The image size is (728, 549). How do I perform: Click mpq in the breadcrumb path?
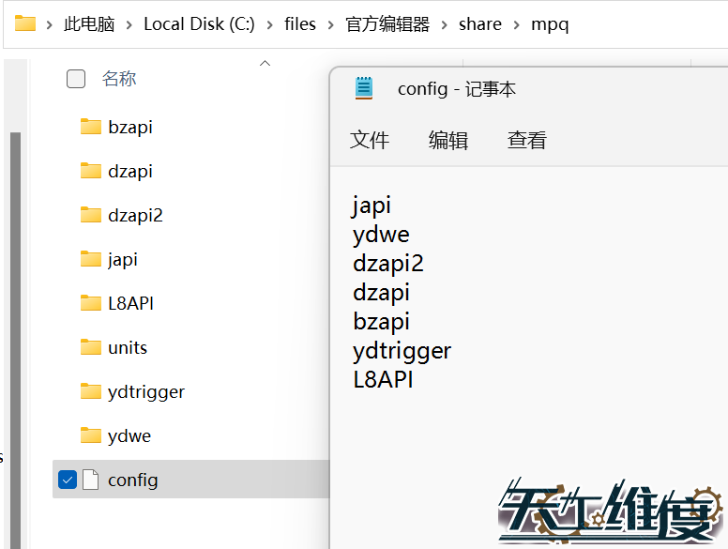550,23
